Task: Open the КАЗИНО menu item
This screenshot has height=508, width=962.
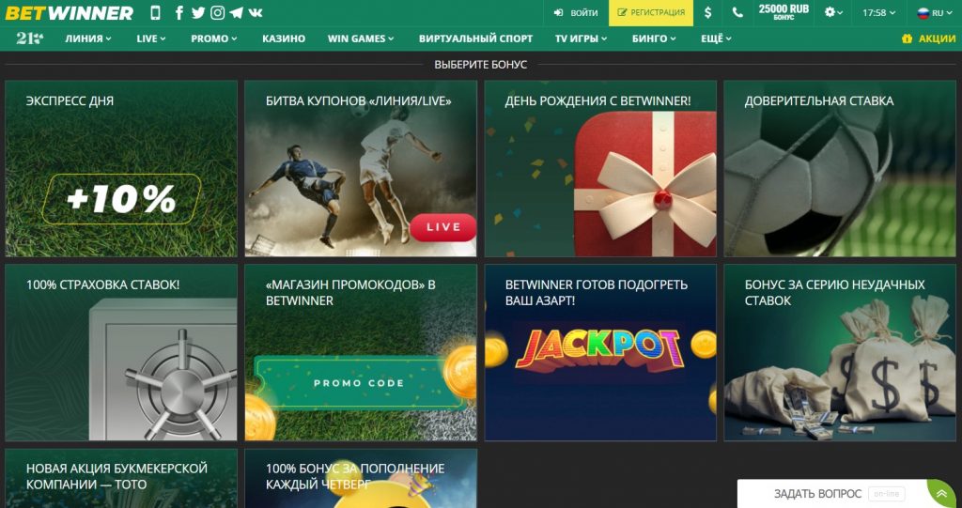Action: (284, 38)
